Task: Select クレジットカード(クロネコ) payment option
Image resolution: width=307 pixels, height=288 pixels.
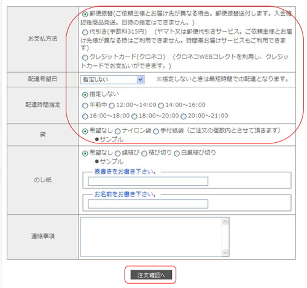Action: click(85, 57)
